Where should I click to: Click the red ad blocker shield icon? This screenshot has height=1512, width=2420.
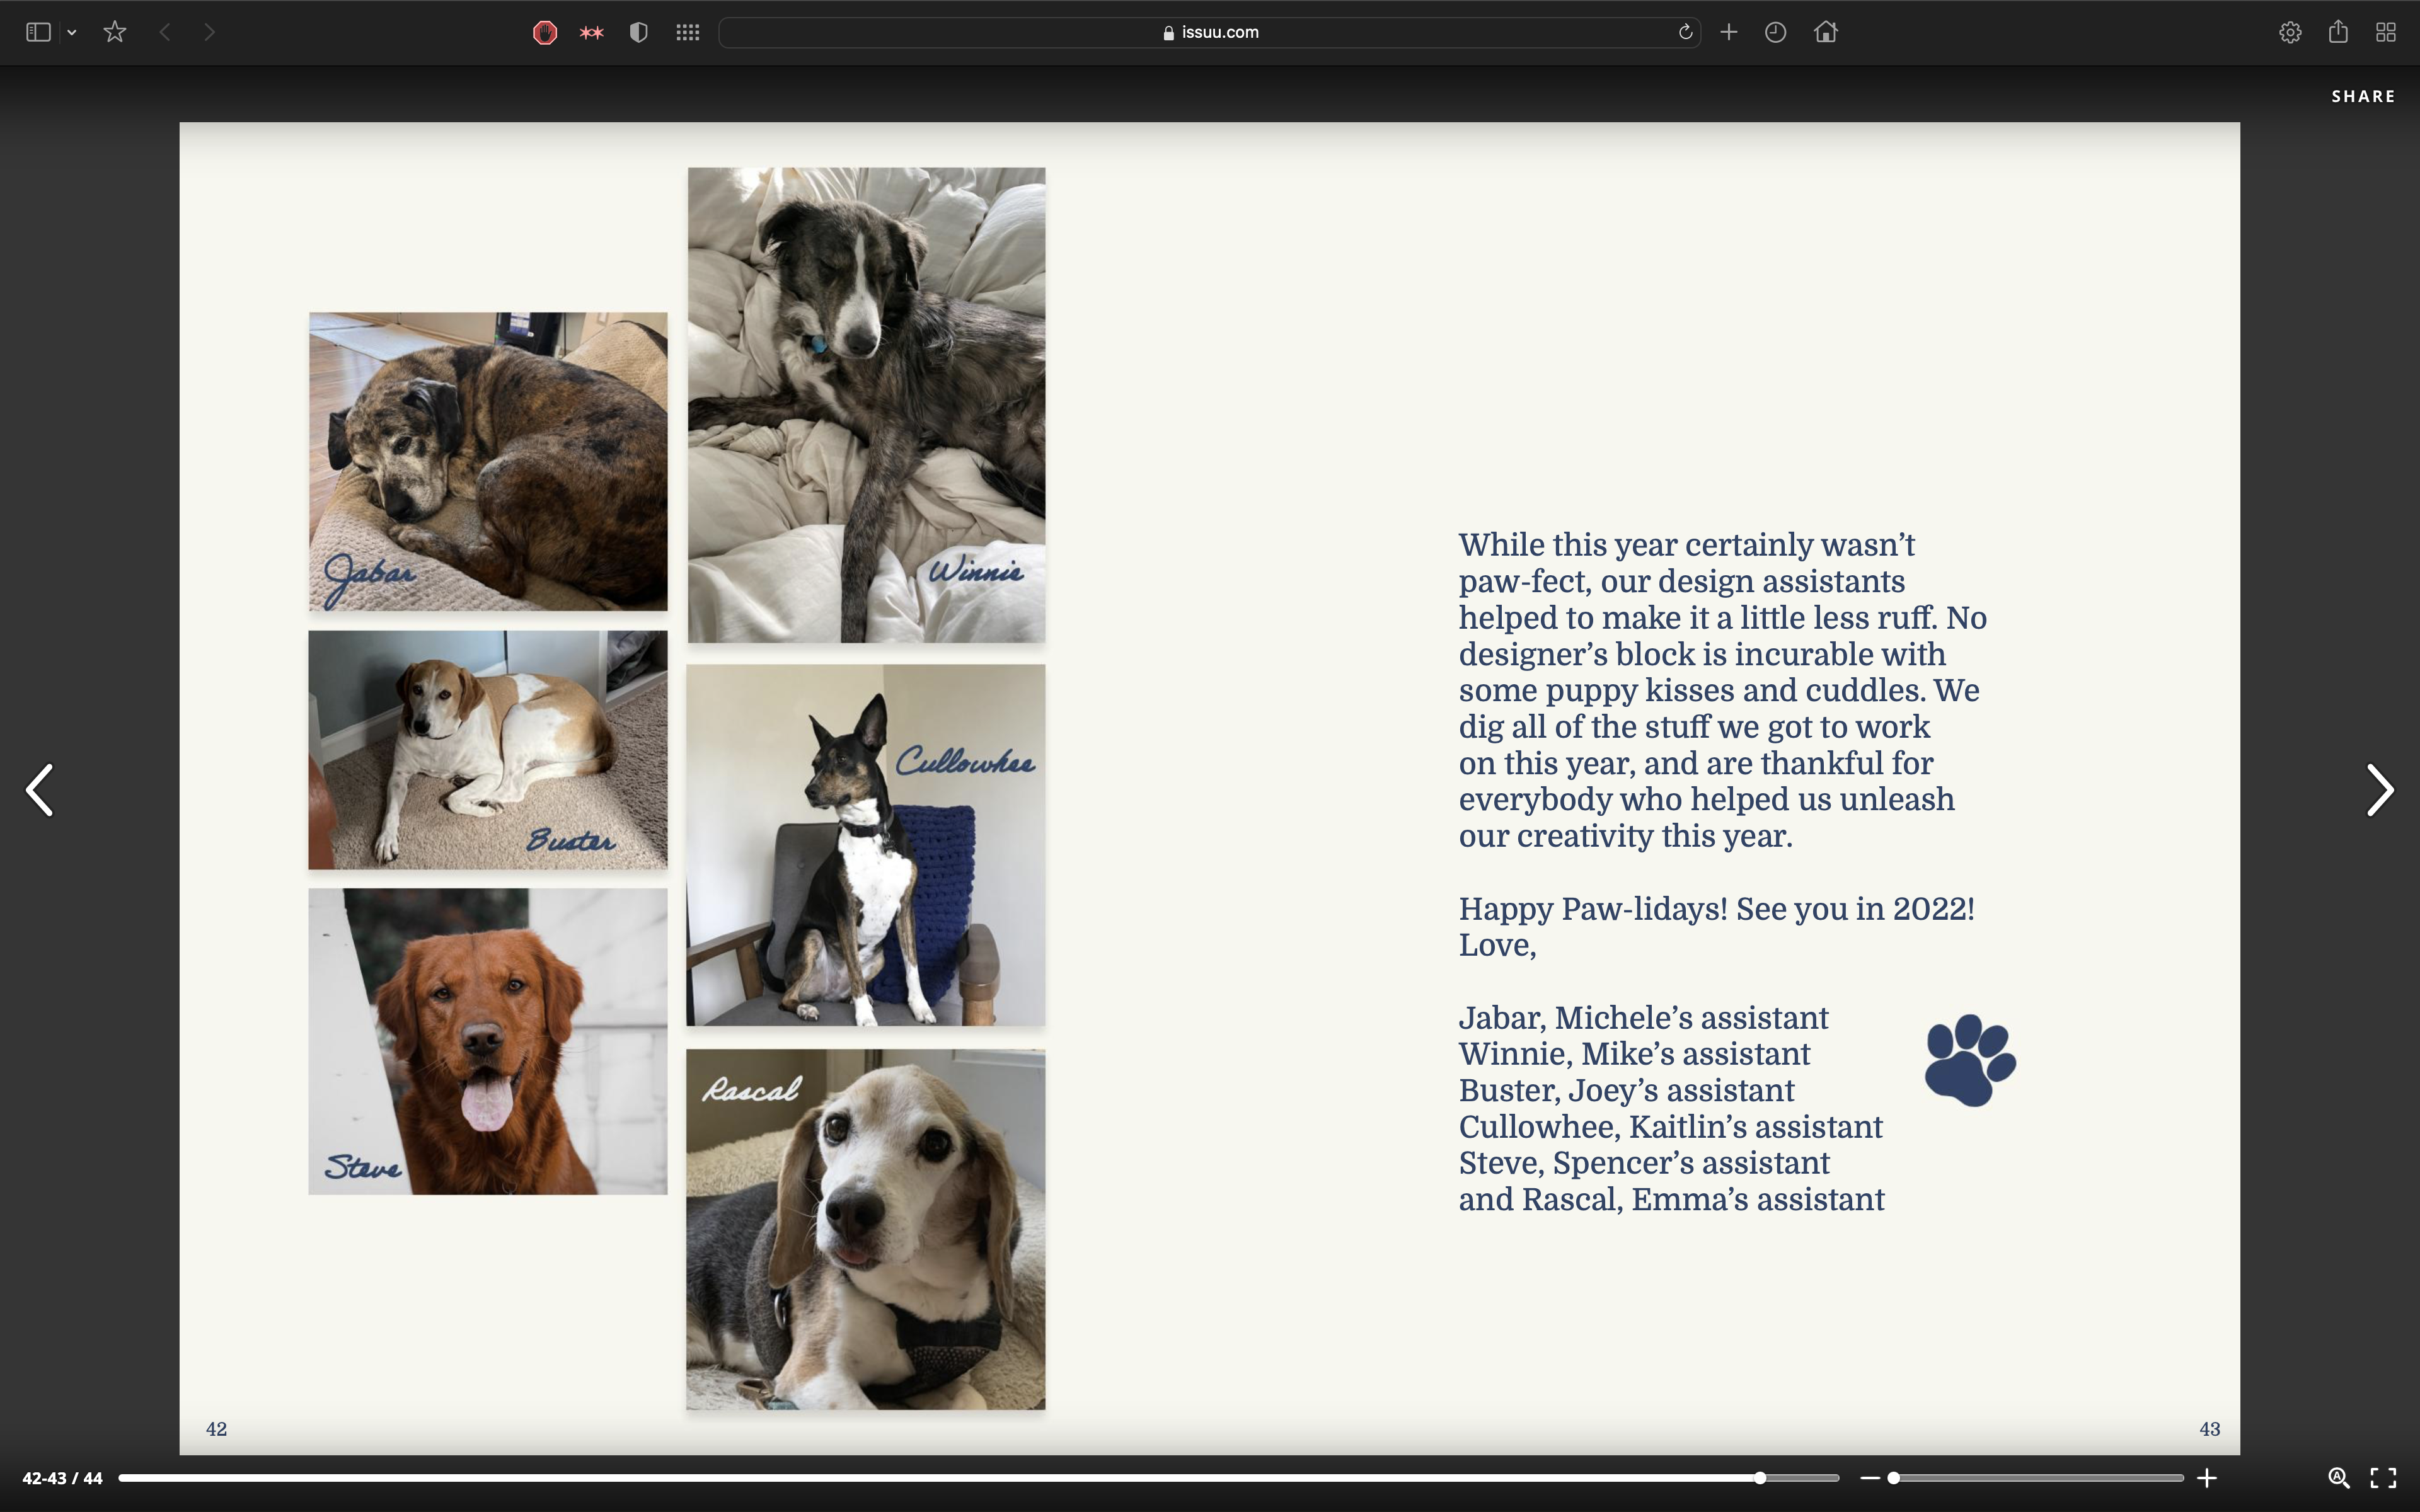(x=544, y=32)
